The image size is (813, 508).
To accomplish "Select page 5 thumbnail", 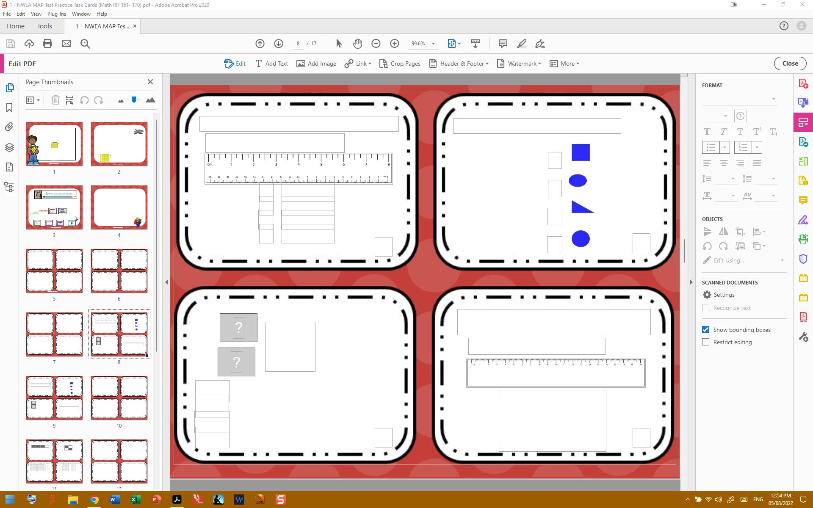I will (54, 271).
